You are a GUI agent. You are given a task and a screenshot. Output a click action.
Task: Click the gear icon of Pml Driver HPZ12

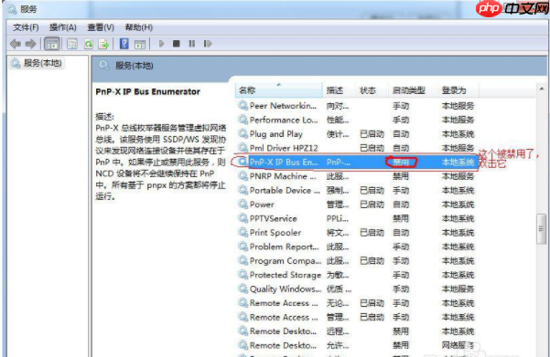(x=243, y=147)
